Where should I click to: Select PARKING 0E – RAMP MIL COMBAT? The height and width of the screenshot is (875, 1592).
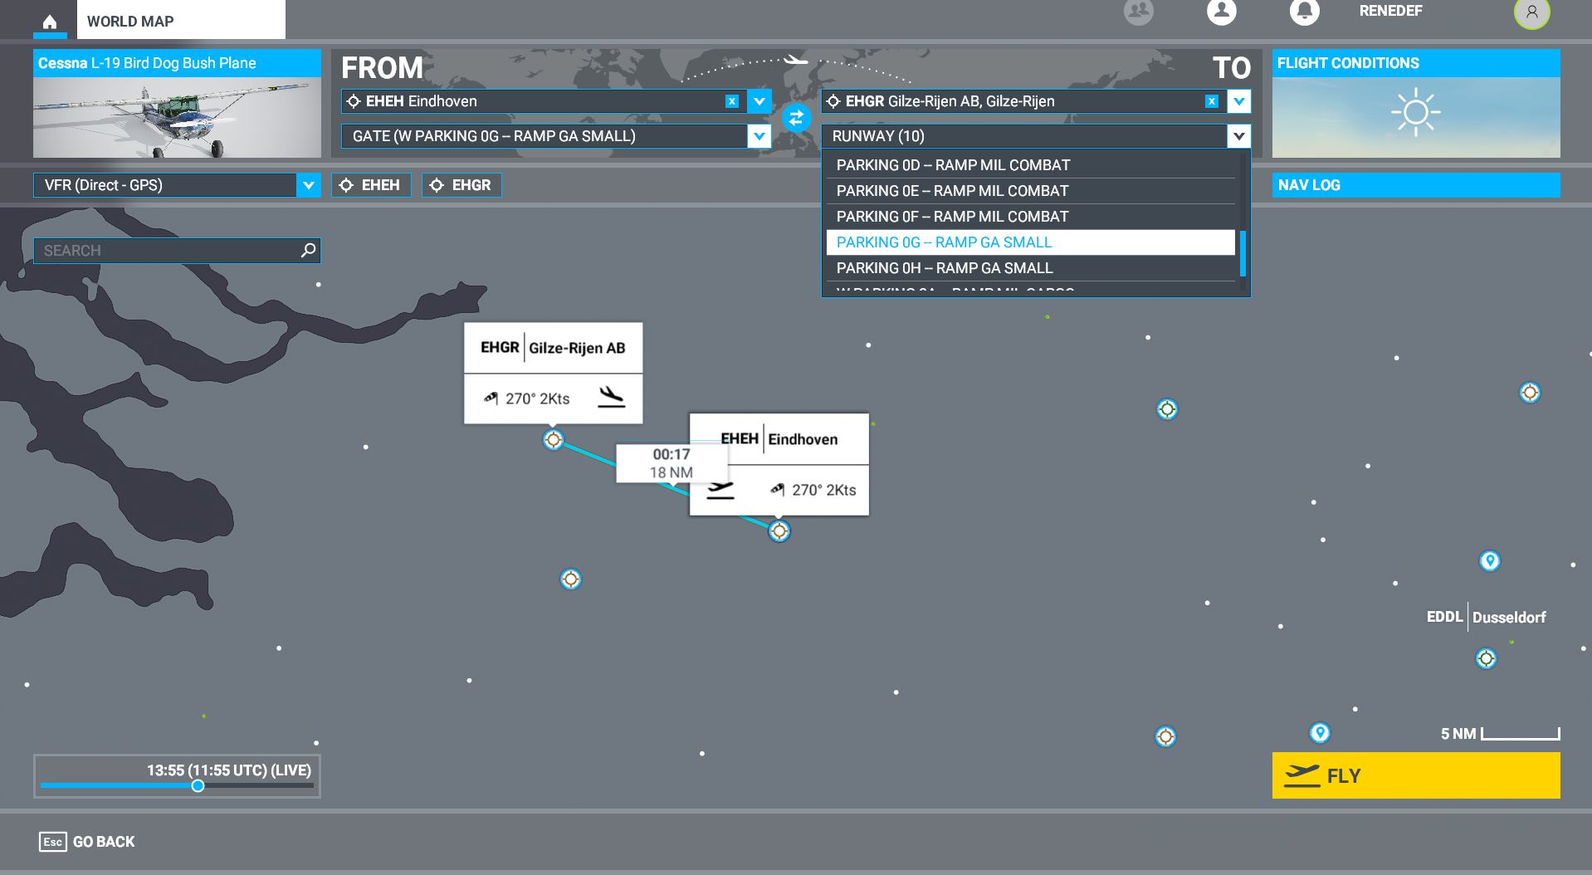(1030, 191)
